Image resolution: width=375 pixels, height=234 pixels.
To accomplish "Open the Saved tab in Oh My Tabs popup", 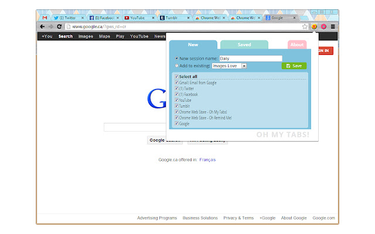I will pos(244,44).
